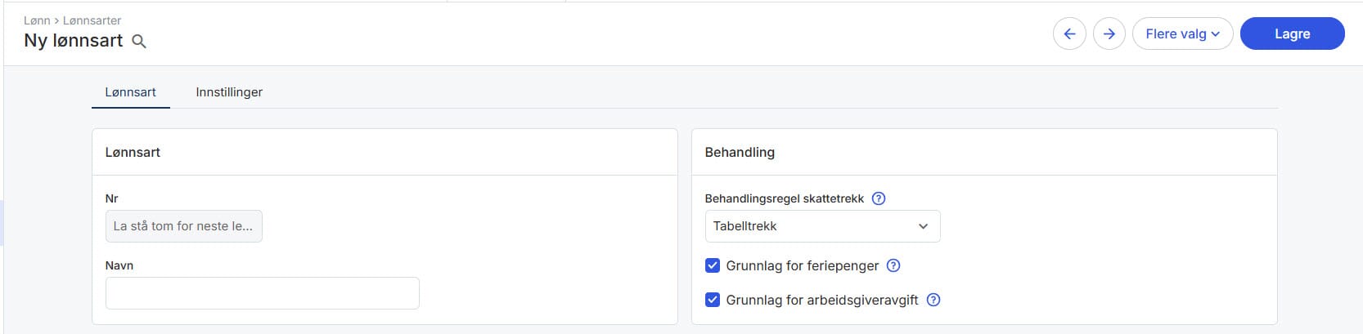Click Lønn in the breadcrumb
The width and height of the screenshot is (1363, 334).
tap(37, 20)
